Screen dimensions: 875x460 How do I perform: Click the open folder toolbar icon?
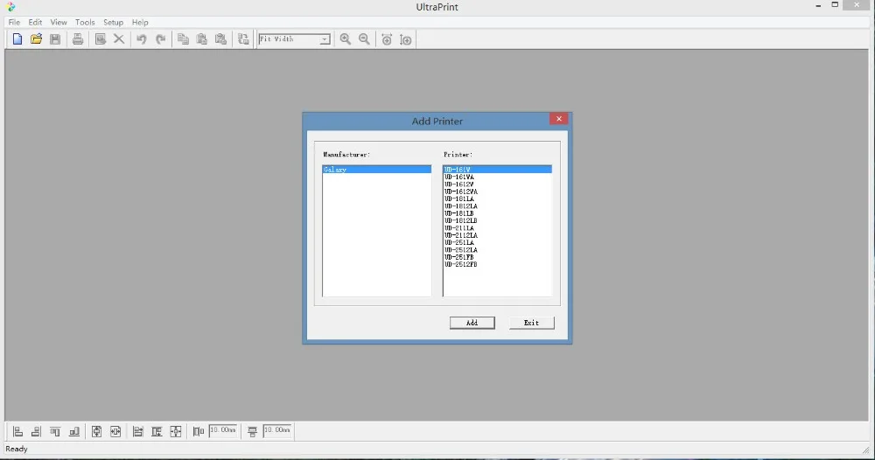[36, 39]
